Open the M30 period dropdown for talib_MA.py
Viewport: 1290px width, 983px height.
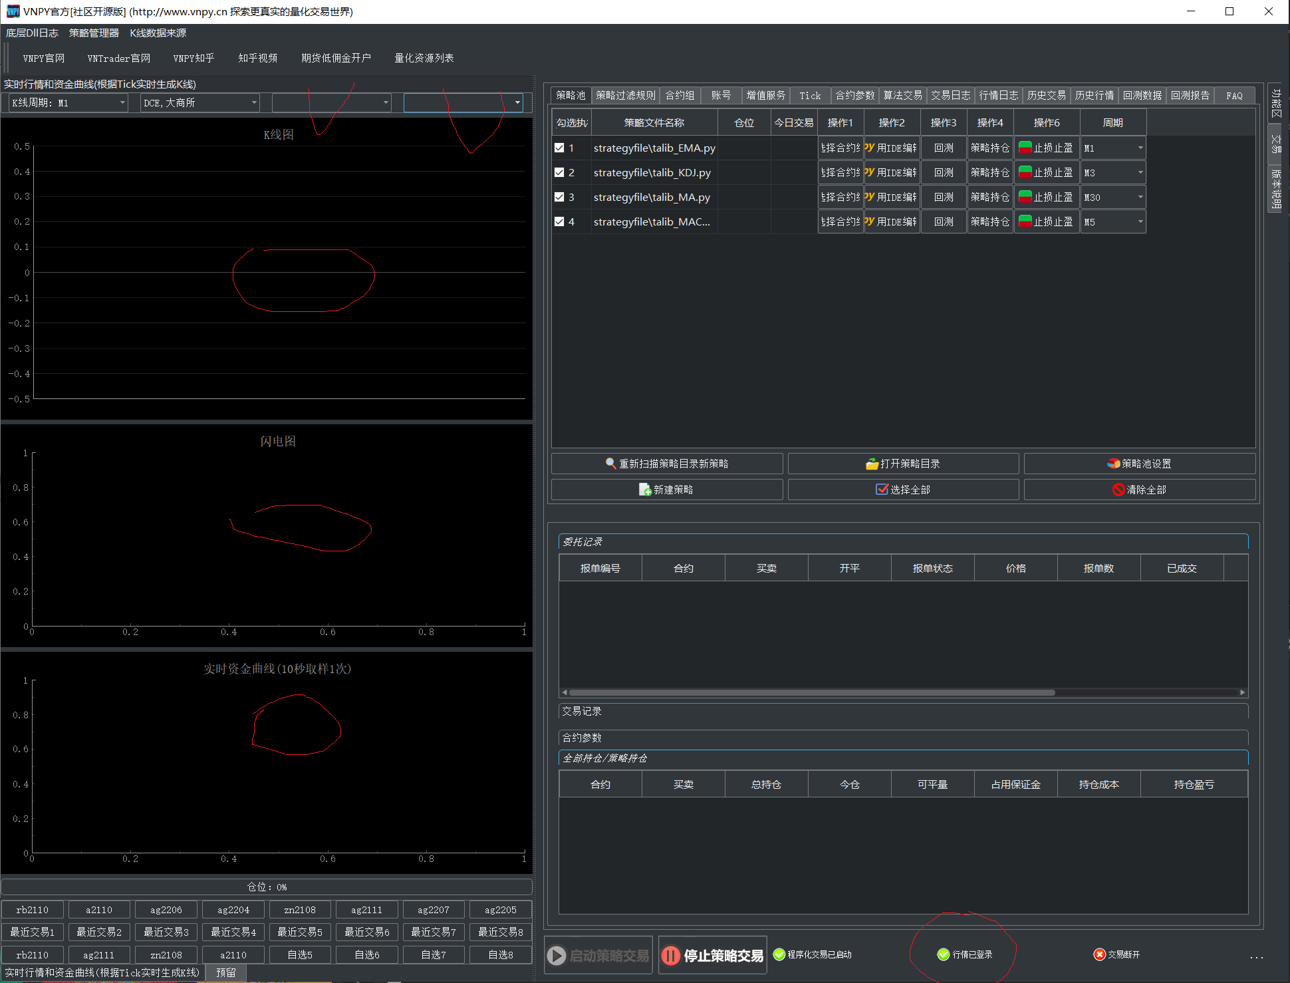[x=1113, y=197]
